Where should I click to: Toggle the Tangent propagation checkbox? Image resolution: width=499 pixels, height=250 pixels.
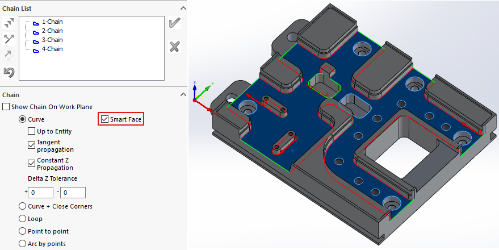point(31,145)
